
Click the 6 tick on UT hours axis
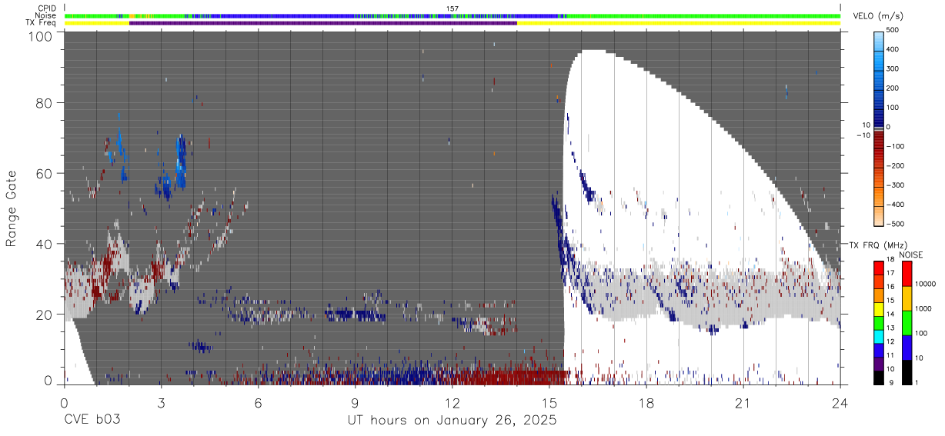tap(258, 402)
